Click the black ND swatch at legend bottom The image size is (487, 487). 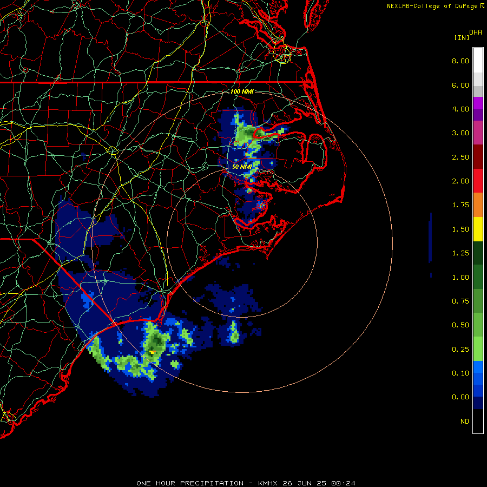pyautogui.click(x=478, y=421)
